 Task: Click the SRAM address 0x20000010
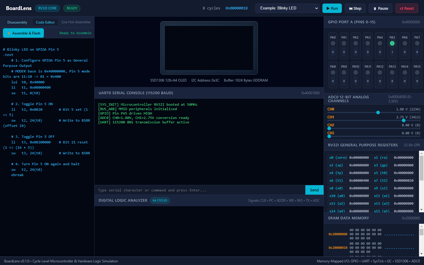tap(338, 248)
